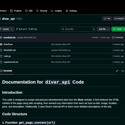Image resolution: width=125 pixels, height=125 pixels.
Task: View the 3 Commits history
Action: tap(117, 37)
